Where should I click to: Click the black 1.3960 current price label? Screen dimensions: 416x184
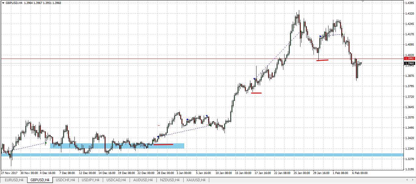pyautogui.click(x=409, y=63)
